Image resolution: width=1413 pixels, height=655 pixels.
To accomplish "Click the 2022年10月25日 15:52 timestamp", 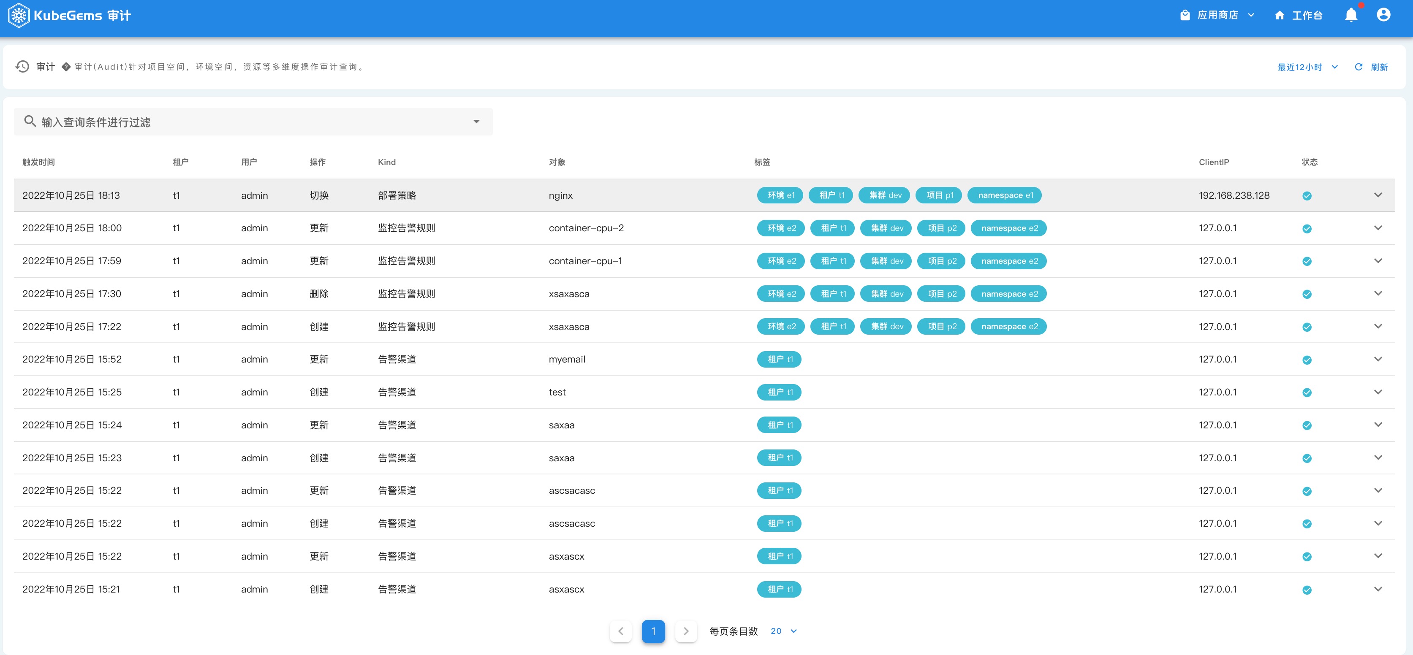I will (x=72, y=359).
